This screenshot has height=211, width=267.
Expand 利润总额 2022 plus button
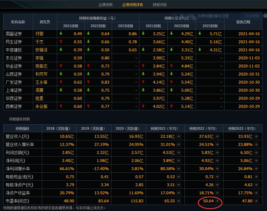(217, 152)
